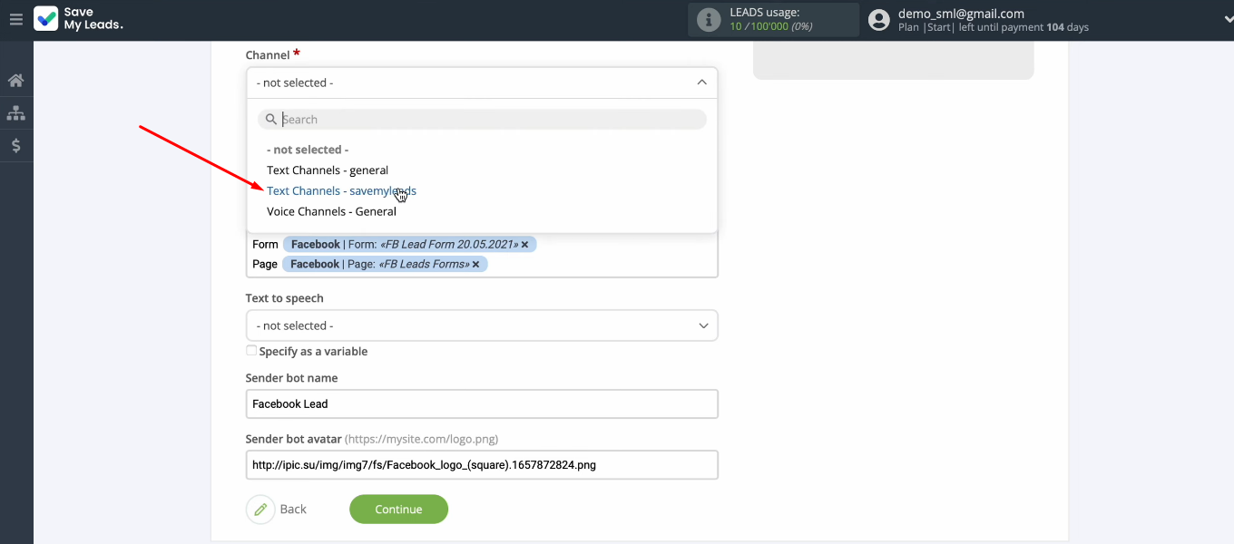Open the connections sitemap icon in sidebar
This screenshot has width=1234, height=544.
[15, 113]
